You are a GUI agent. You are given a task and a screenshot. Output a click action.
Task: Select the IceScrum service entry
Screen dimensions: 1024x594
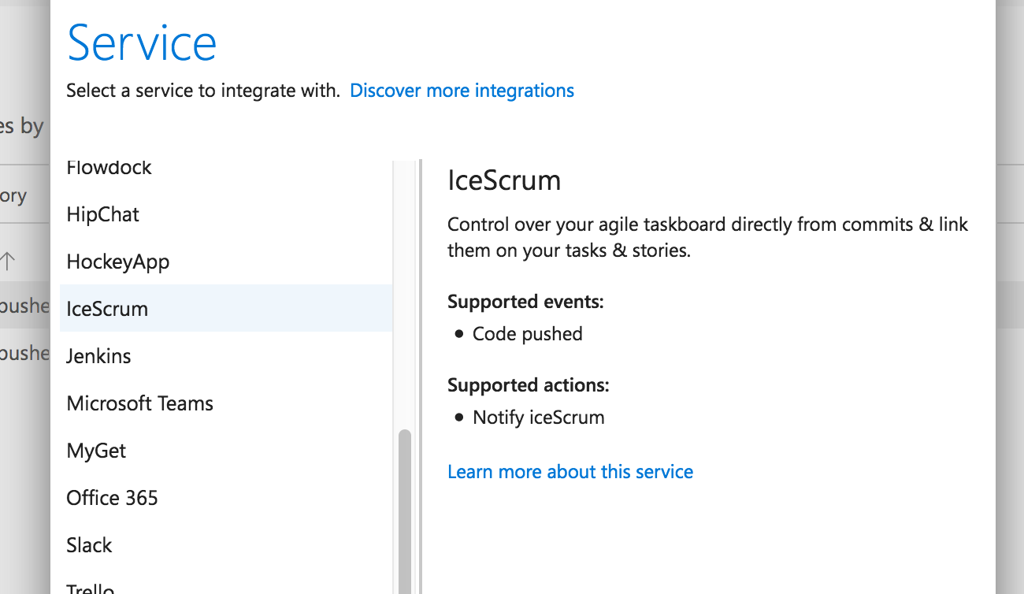226,309
